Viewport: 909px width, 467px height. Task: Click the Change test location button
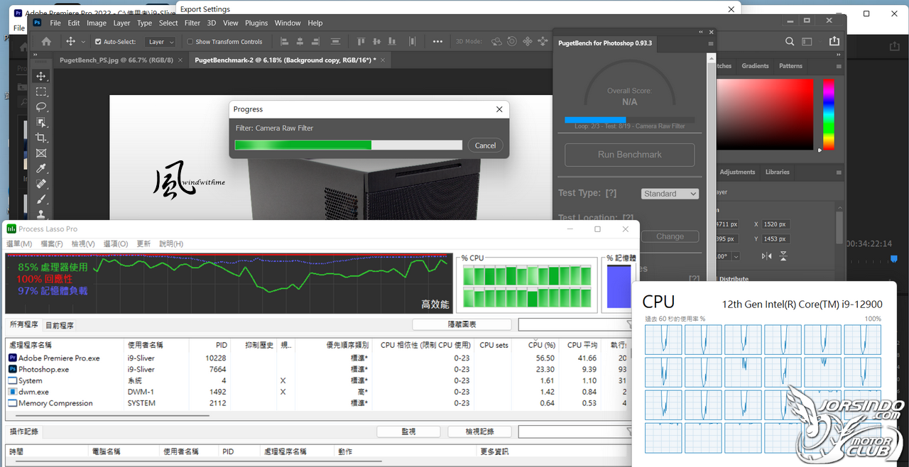pos(670,236)
